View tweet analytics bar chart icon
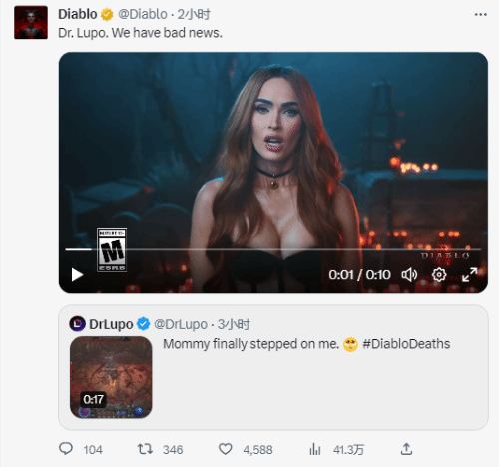The image size is (499, 467). click(x=315, y=449)
